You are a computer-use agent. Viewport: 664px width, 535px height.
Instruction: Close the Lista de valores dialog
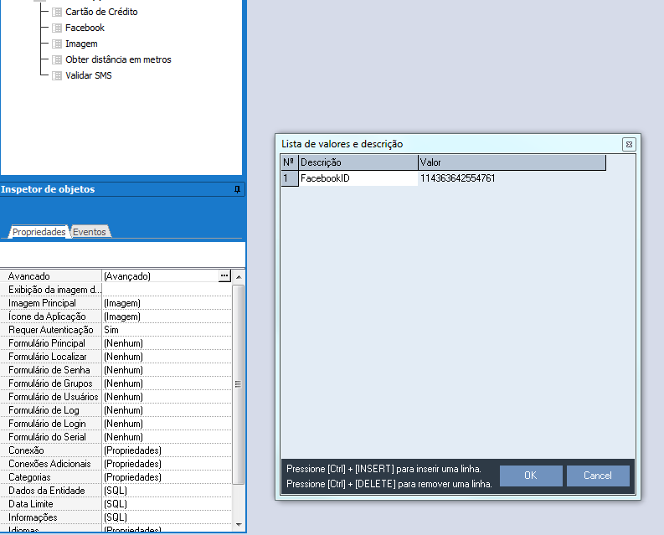[628, 144]
